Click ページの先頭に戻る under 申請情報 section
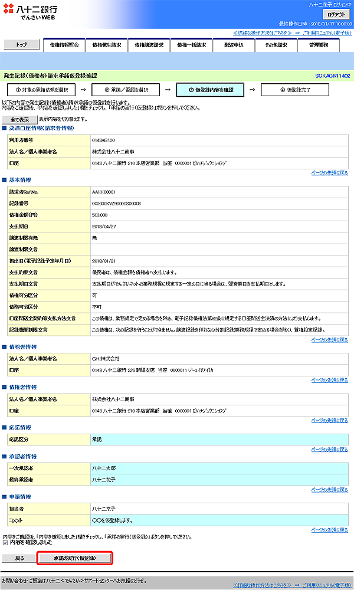The image size is (354, 590). (330, 530)
